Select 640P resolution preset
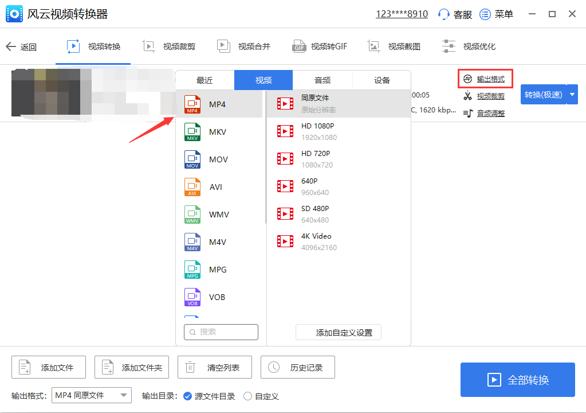The width and height of the screenshot is (586, 413). point(339,186)
